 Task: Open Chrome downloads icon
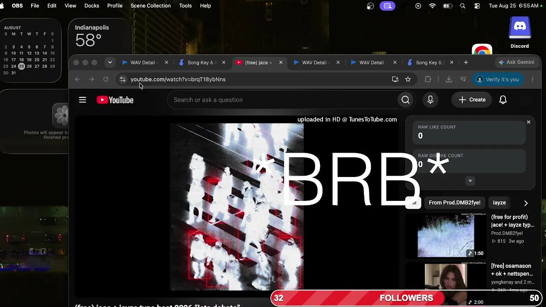coord(449,79)
